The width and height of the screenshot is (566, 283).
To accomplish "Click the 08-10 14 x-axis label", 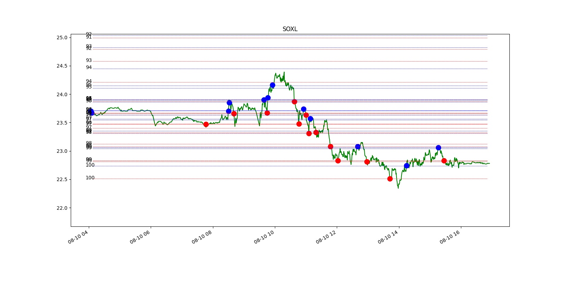I will pos(388,237).
